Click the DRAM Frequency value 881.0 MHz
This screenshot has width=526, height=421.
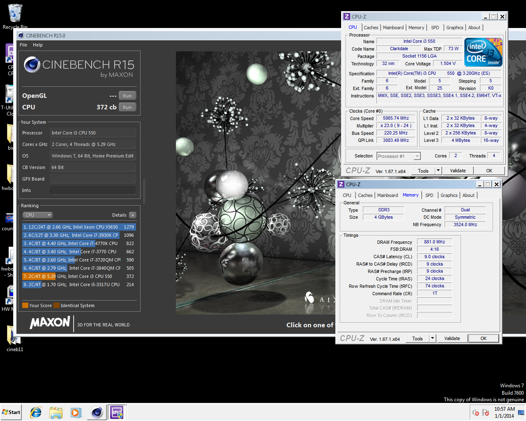coord(434,242)
